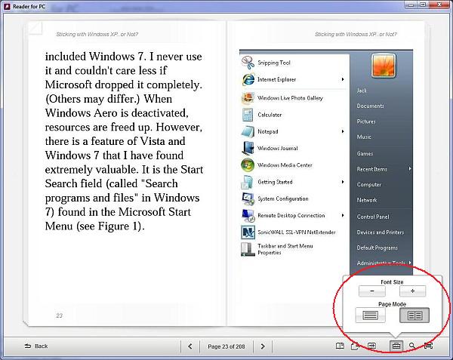
Task: Minimize the Reader for PC window
Action: (x=411, y=5)
